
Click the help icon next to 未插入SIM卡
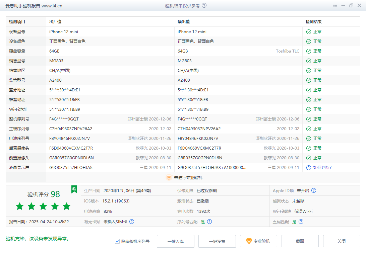(132, 222)
